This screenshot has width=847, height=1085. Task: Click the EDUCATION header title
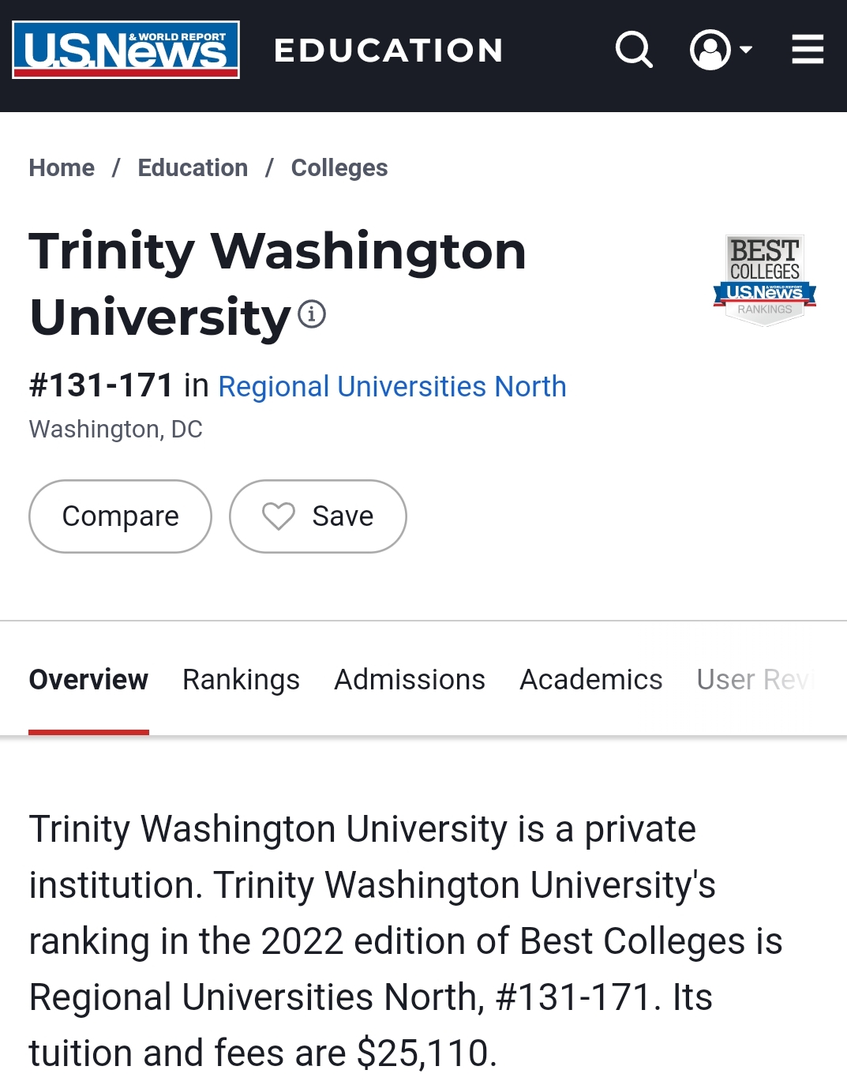click(x=388, y=51)
